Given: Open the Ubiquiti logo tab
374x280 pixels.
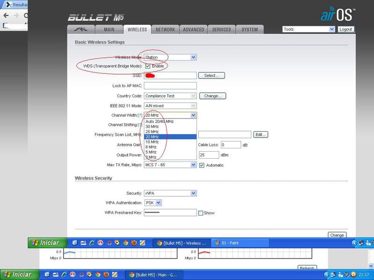Looking at the screenshot, I should 81,29.
